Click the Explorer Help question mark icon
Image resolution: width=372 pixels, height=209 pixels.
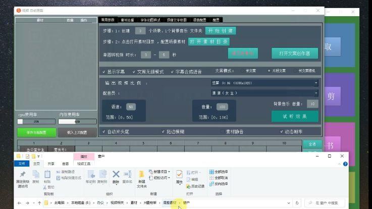[345, 164]
